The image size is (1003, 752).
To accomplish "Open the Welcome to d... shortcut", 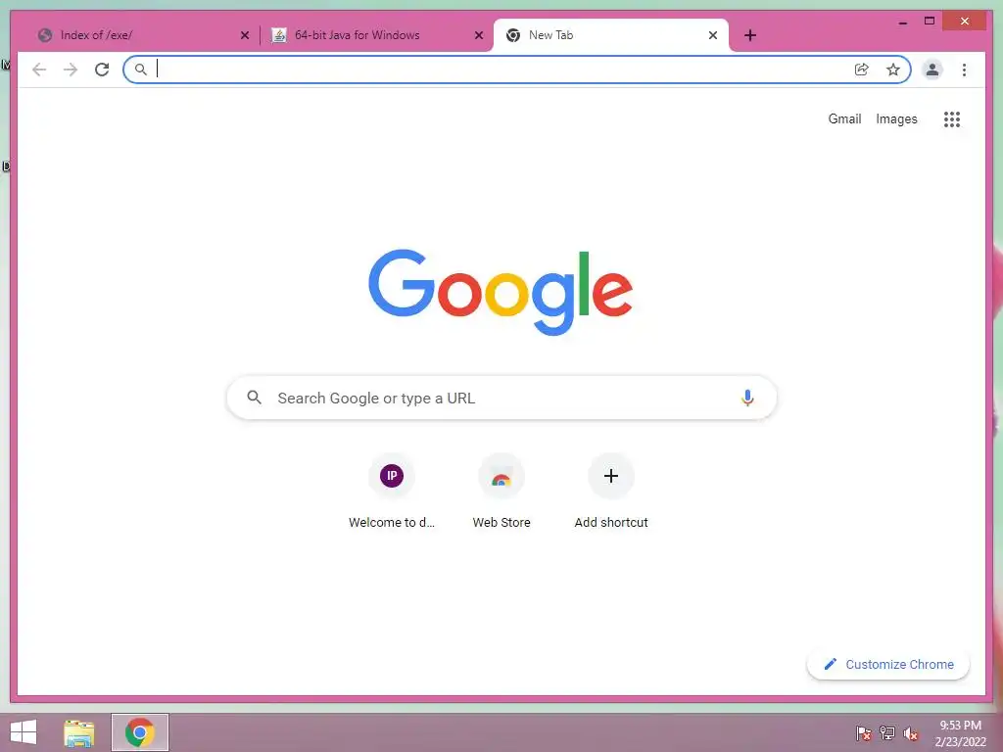I will (x=392, y=492).
